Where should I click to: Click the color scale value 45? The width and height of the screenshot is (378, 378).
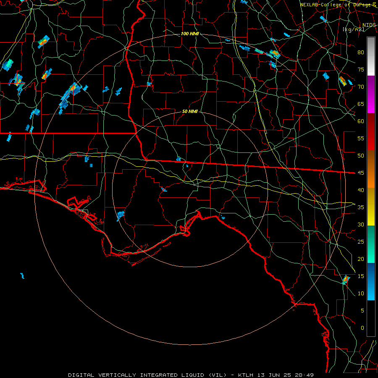(x=361, y=173)
